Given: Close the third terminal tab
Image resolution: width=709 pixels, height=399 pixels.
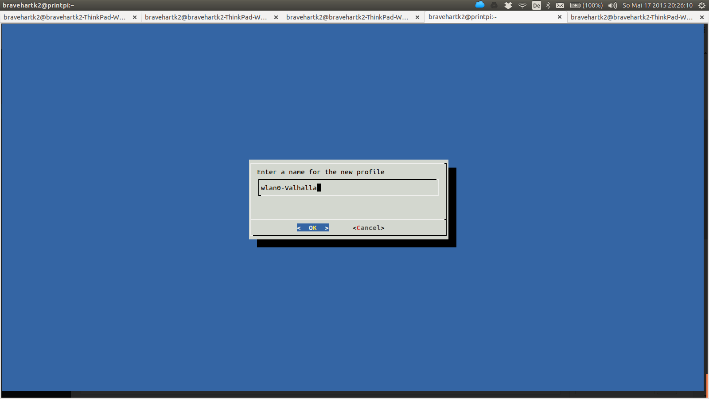Looking at the screenshot, I should (417, 17).
